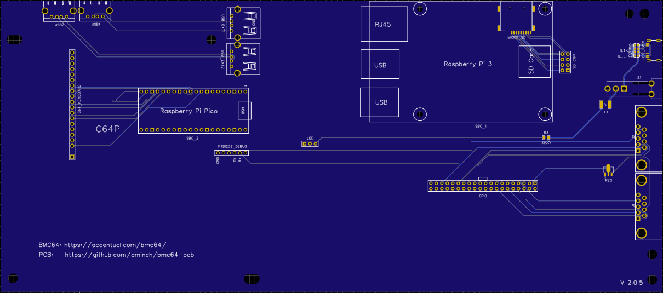Click the GPIO label under the header

(483, 195)
